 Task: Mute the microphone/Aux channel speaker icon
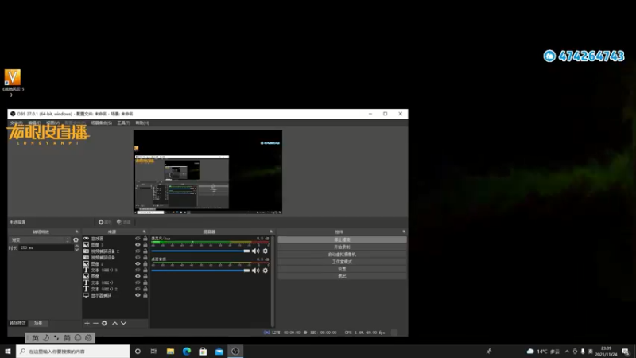pos(255,251)
